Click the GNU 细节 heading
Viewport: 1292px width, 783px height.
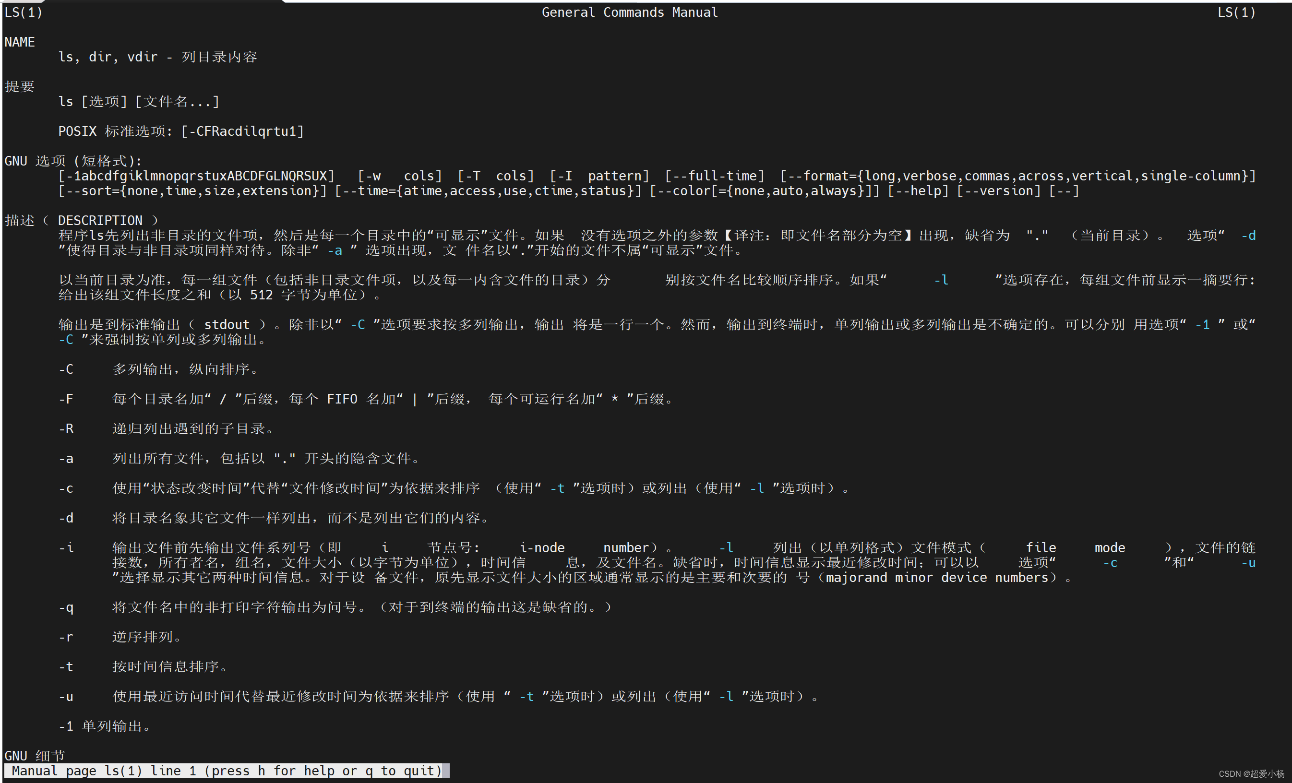tap(35, 755)
